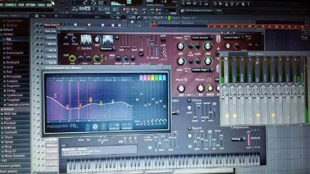Toggle the Harmor Reverb effect on
Screen dimensions: 310x174
pyautogui.click(x=189, y=128)
